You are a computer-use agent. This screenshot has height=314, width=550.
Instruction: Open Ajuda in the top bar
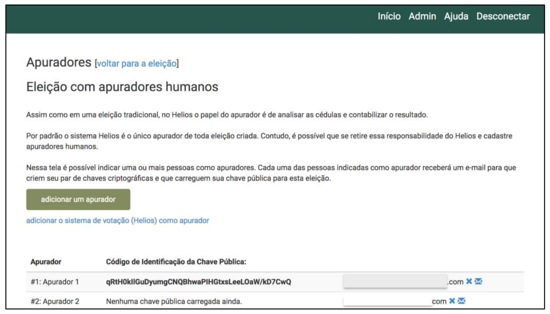[x=456, y=16]
